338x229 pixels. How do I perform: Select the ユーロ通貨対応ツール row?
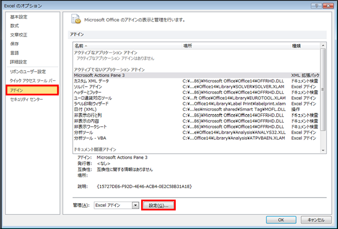tap(196, 98)
